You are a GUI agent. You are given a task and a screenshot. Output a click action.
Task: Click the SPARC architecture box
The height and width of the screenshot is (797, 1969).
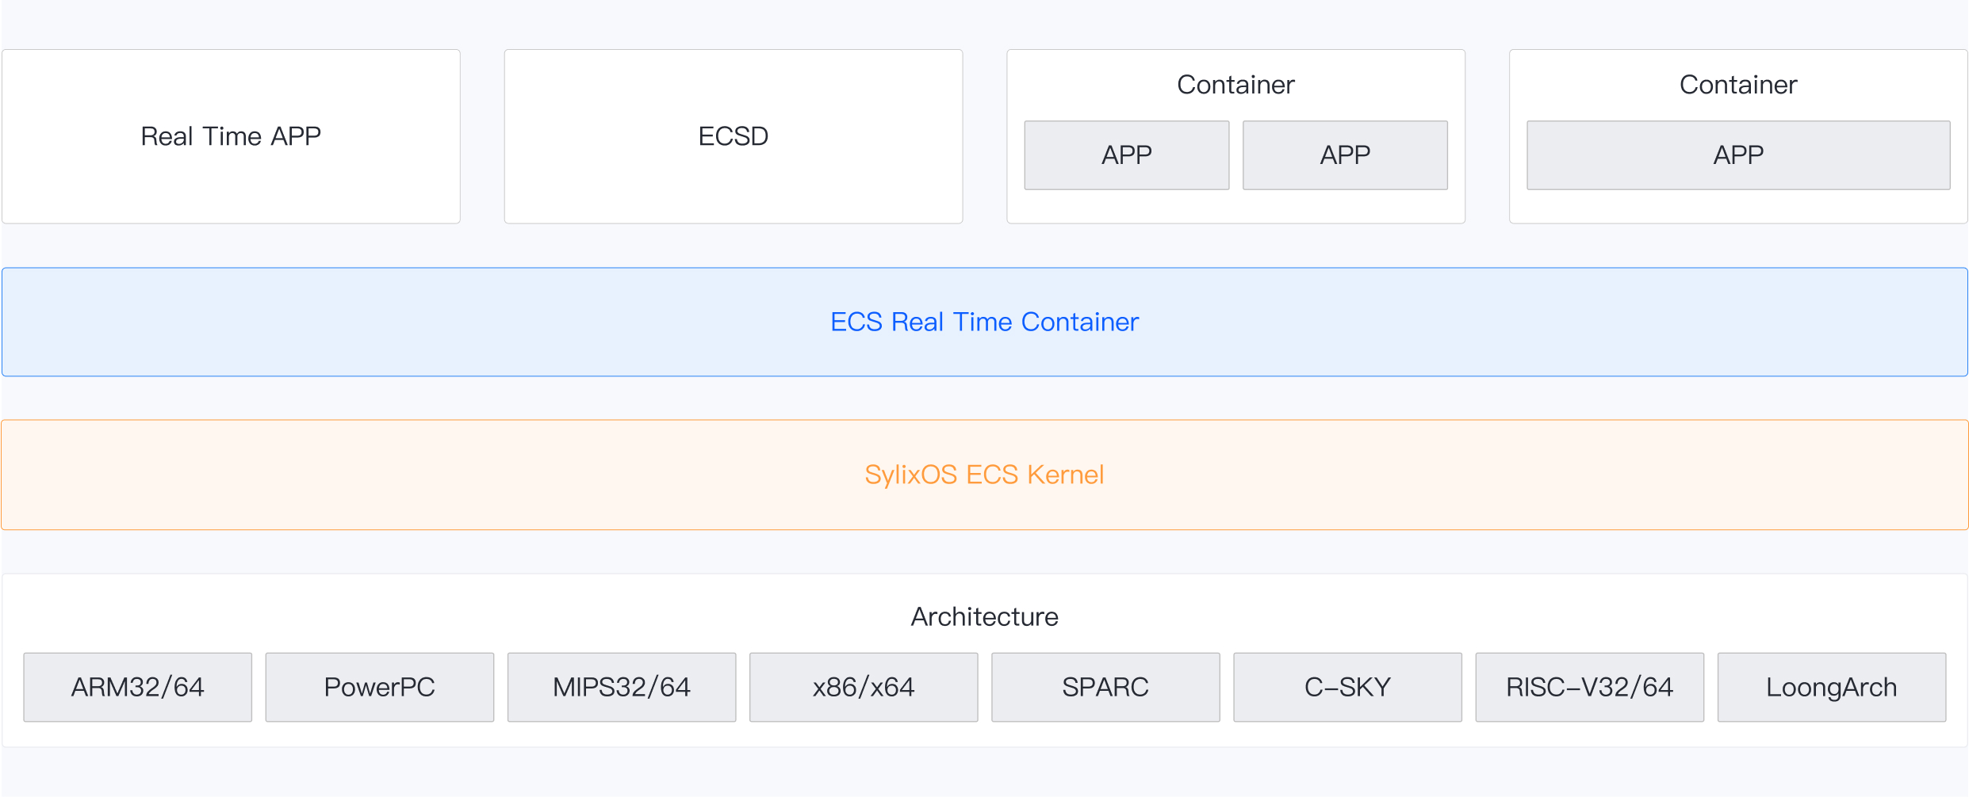click(x=1105, y=687)
